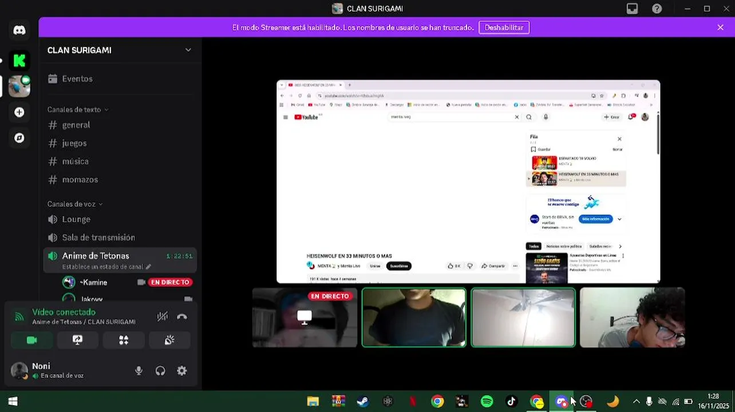
Task: Select the Anime de Tetonas voice channel
Action: pyautogui.click(x=120, y=260)
